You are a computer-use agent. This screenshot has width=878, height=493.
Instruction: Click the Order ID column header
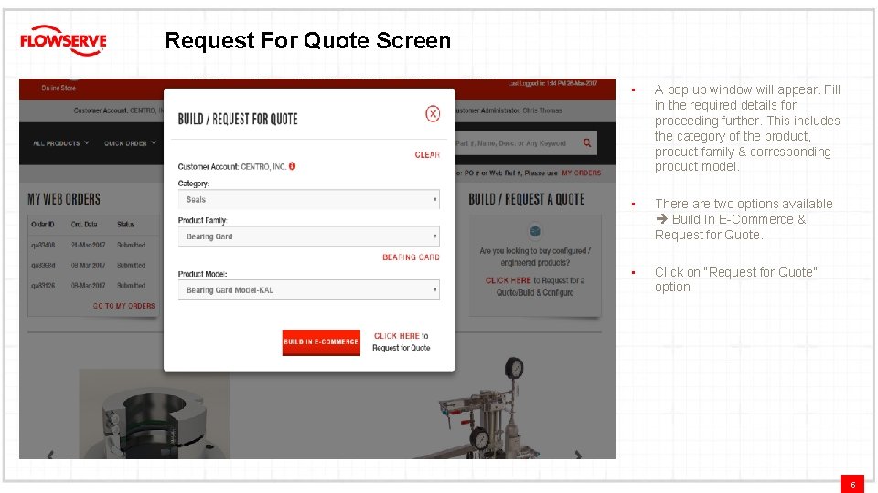coord(43,225)
